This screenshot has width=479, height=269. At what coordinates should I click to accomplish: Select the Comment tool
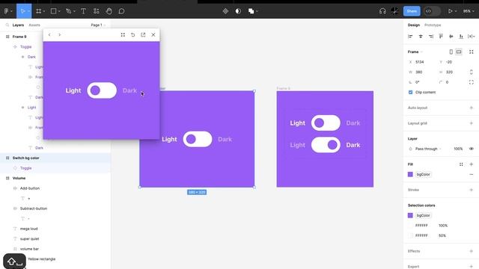click(121, 11)
